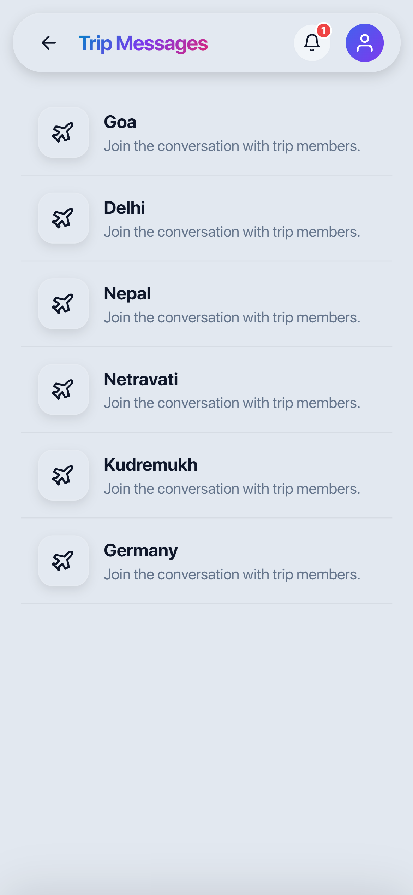413x895 pixels.
Task: Click the subtitle text under Goa
Action: 232,146
